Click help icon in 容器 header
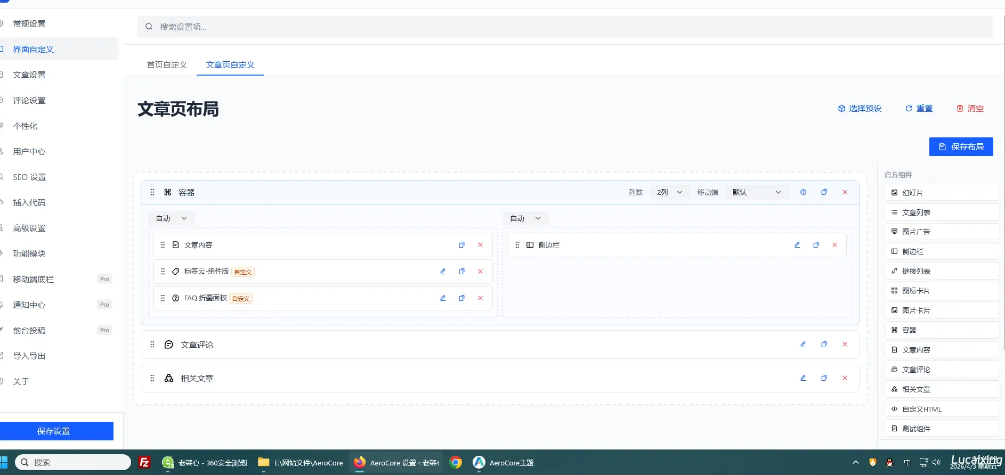The width and height of the screenshot is (1005, 475). [x=803, y=192]
